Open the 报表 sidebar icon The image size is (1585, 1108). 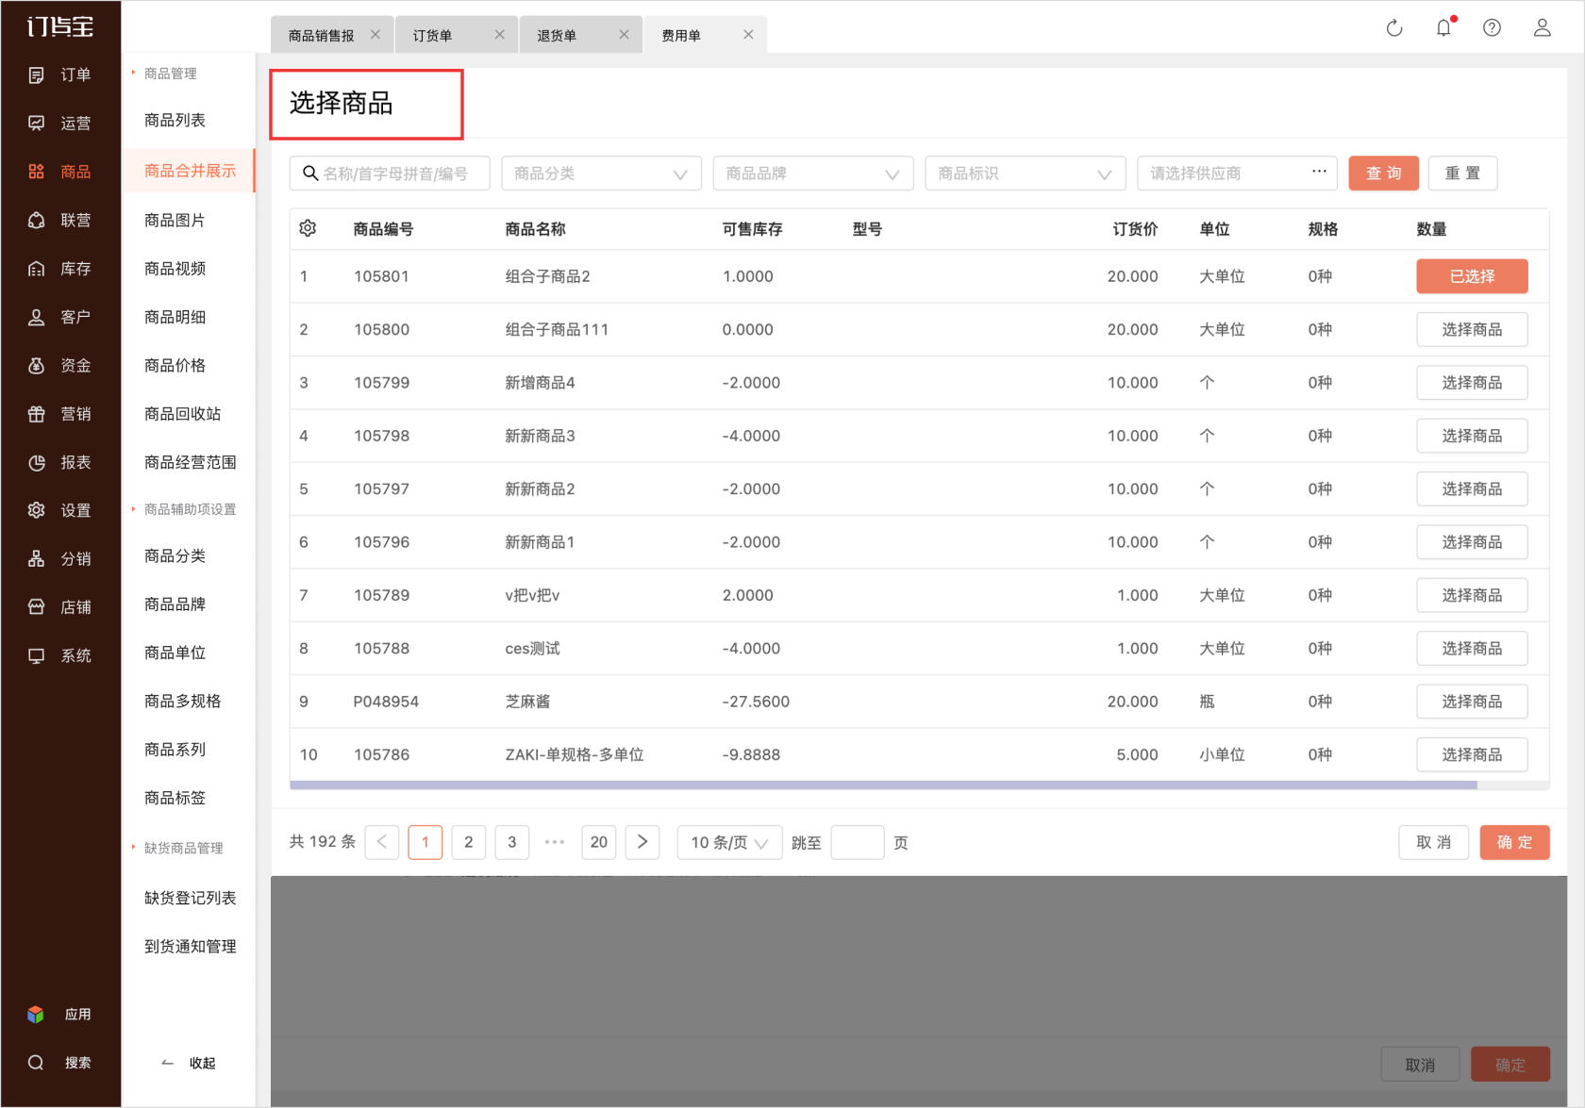(x=36, y=462)
